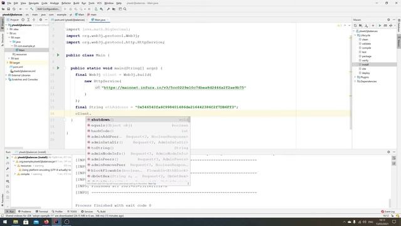Open Structure tool window side button
This screenshot has width=401, height=226.
[3, 39]
